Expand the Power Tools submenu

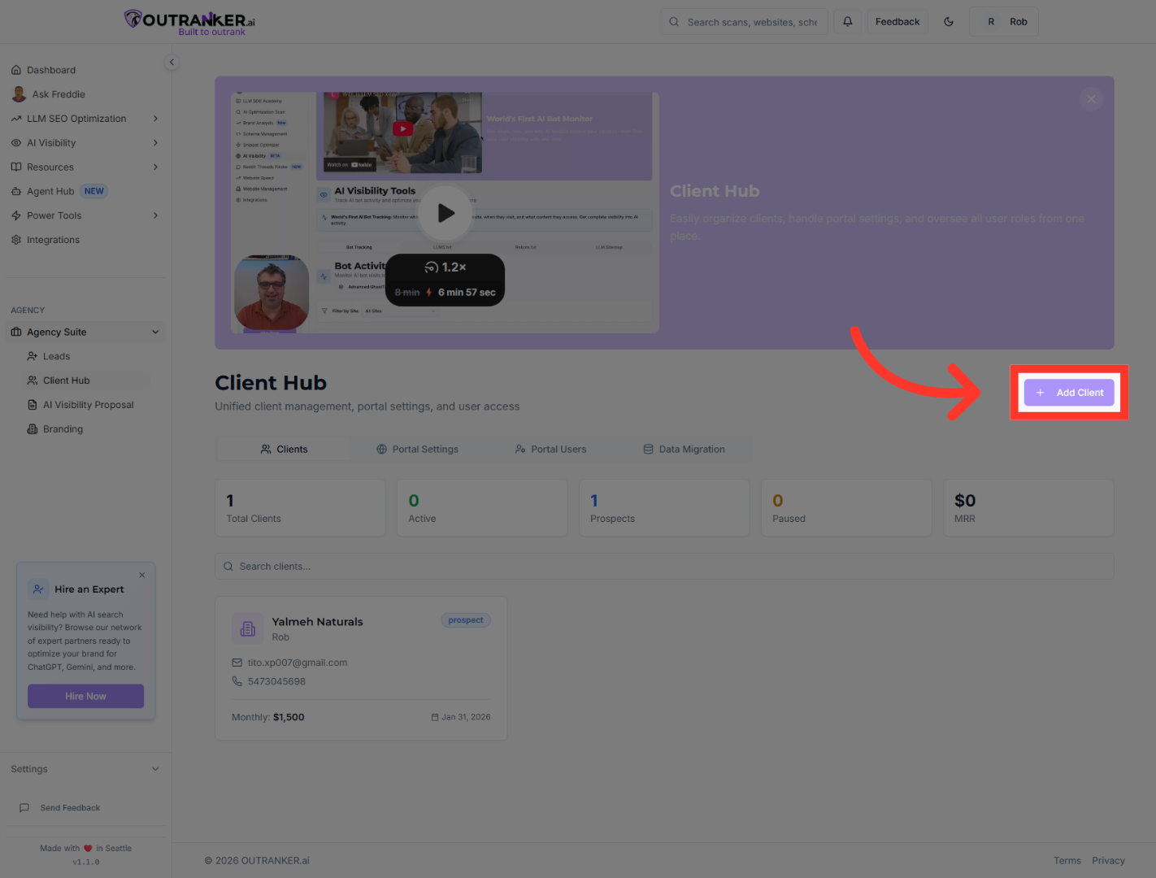tap(155, 215)
